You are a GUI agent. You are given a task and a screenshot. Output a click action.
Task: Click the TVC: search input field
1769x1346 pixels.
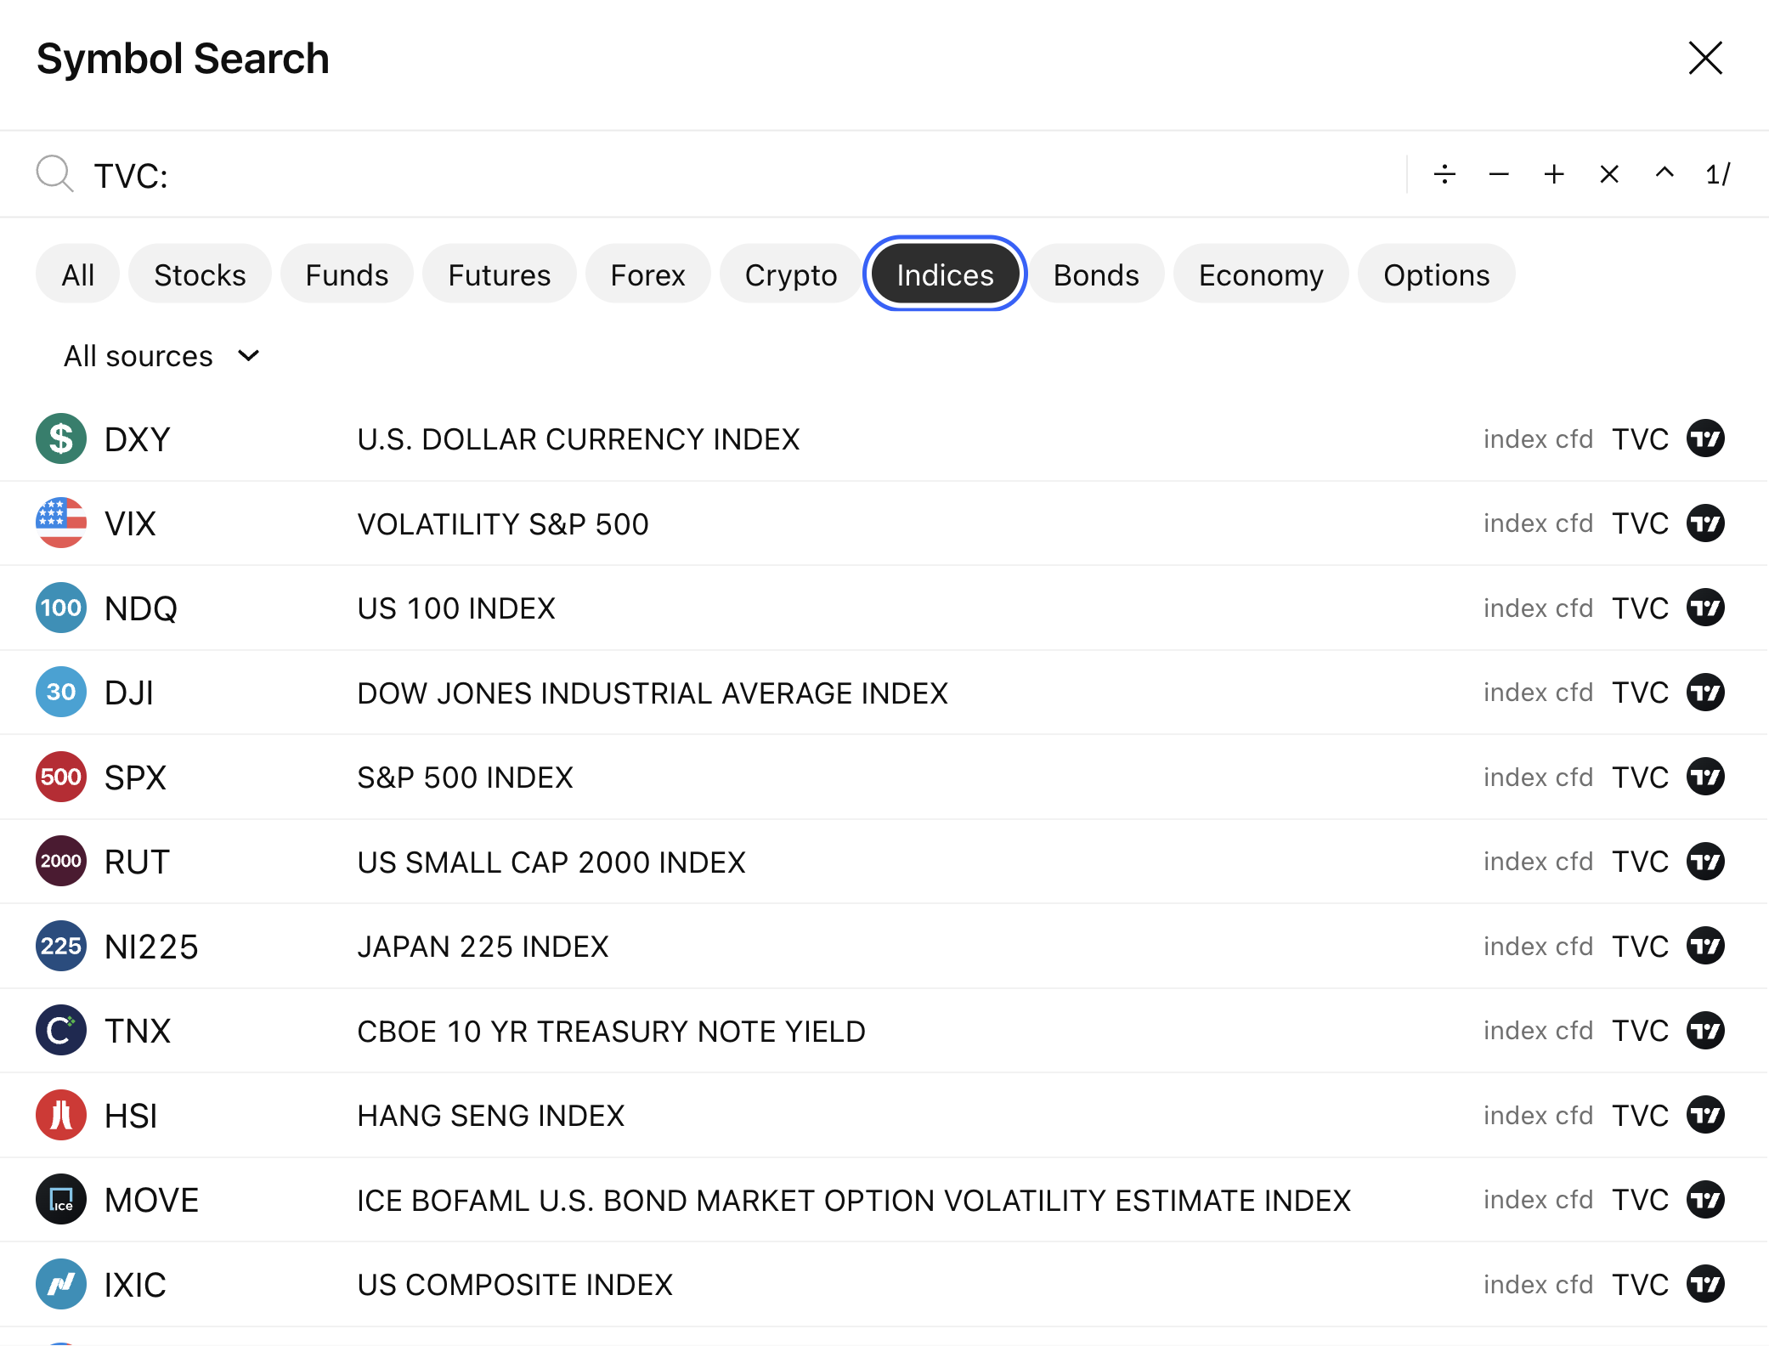coord(680,176)
